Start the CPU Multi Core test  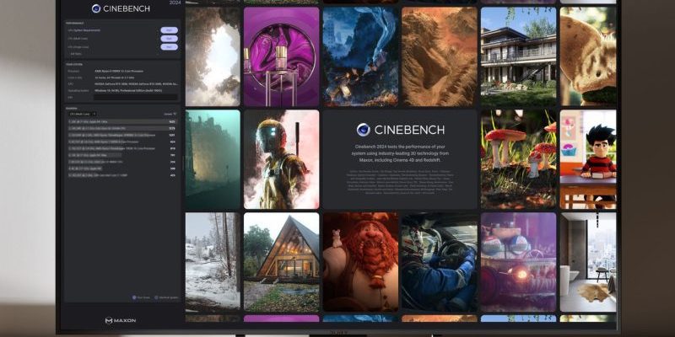[170, 38]
